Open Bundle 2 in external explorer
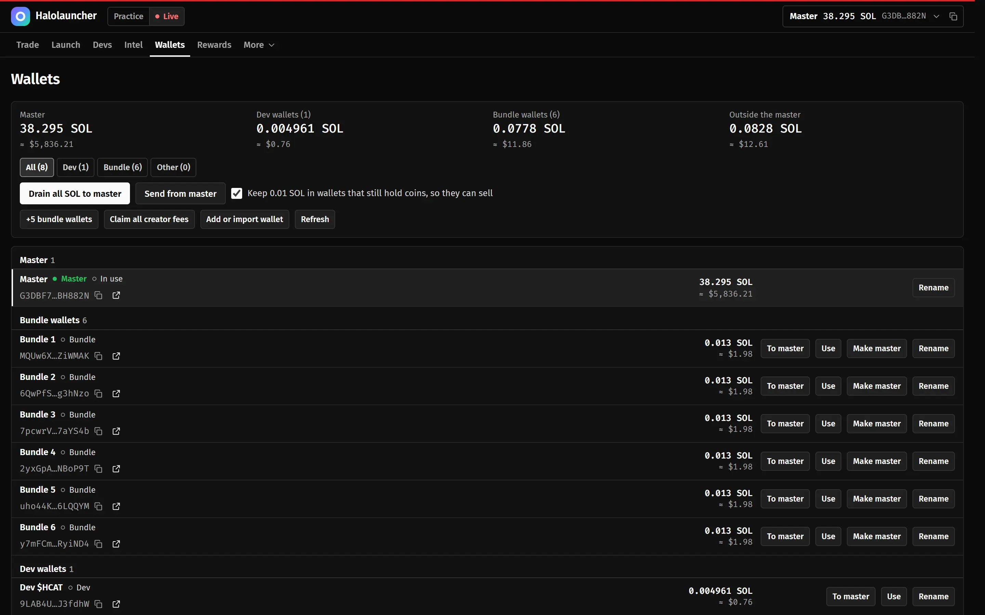 point(116,393)
